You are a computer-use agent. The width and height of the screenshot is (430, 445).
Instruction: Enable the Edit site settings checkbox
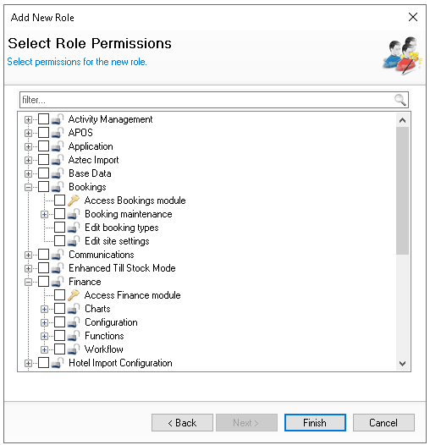(x=59, y=240)
